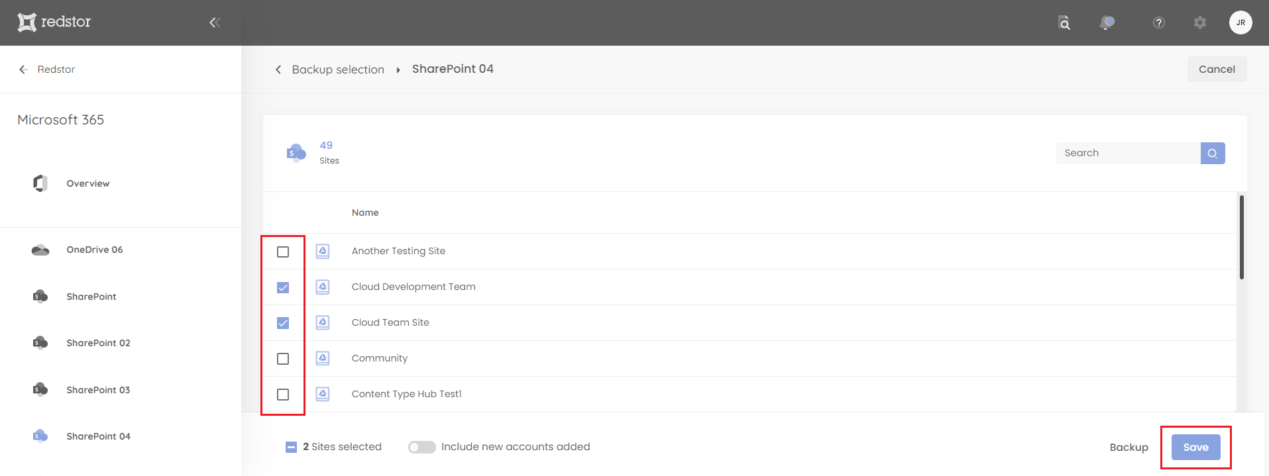Uncheck the Cloud Development Team checkbox
The height and width of the screenshot is (476, 1269).
[x=283, y=287]
